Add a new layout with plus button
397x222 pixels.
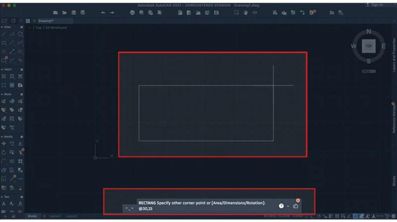(x=44, y=216)
